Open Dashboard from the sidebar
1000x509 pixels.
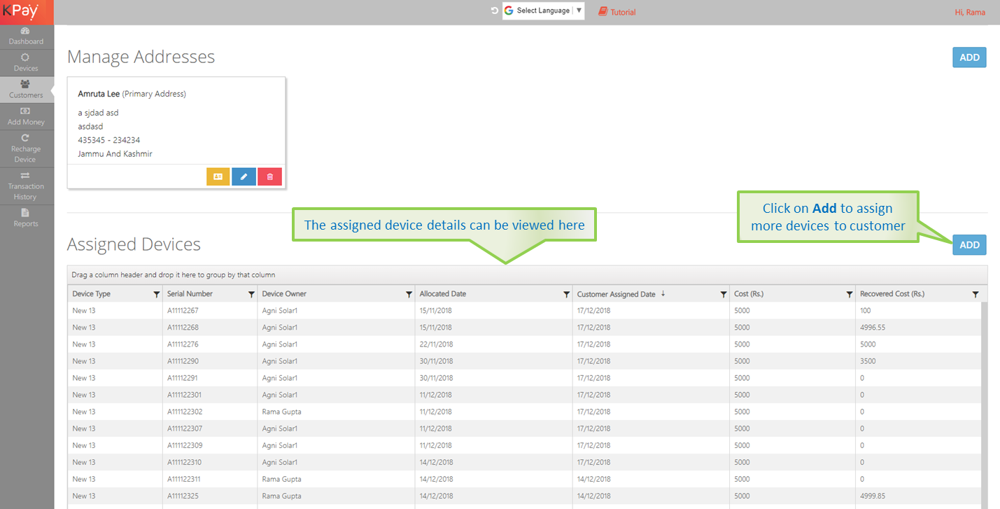[x=26, y=36]
